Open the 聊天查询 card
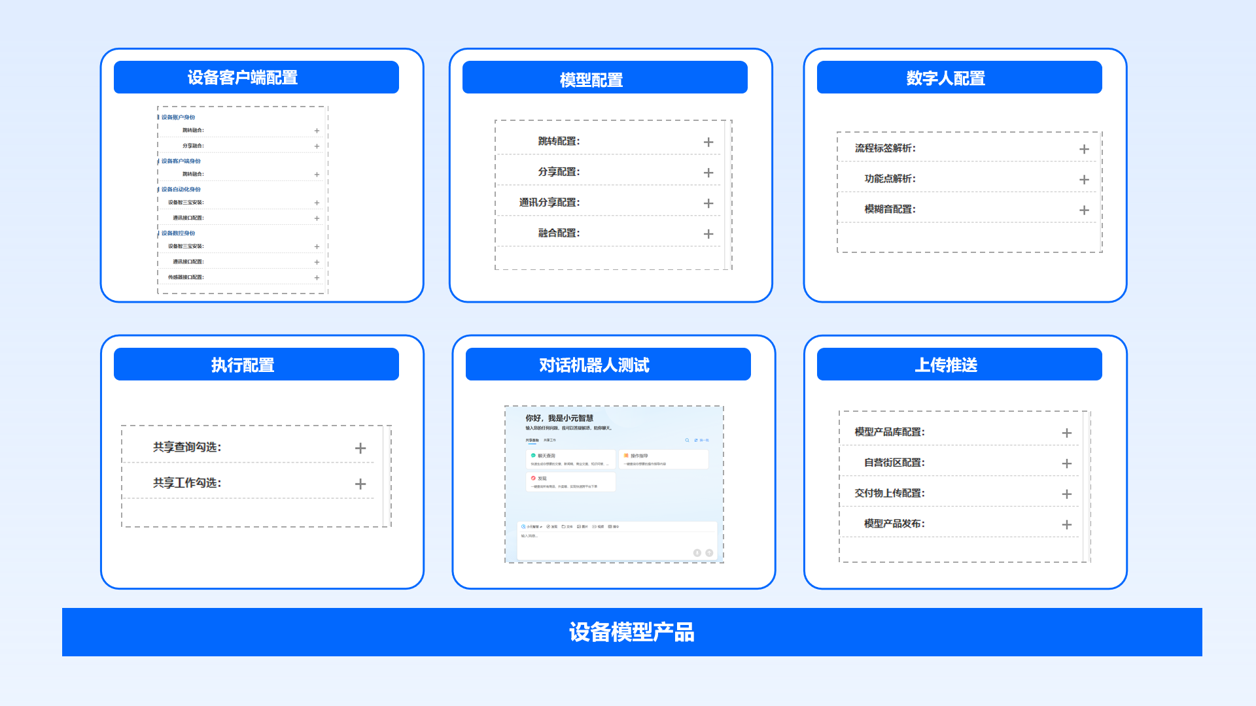The width and height of the screenshot is (1256, 706). (570, 459)
